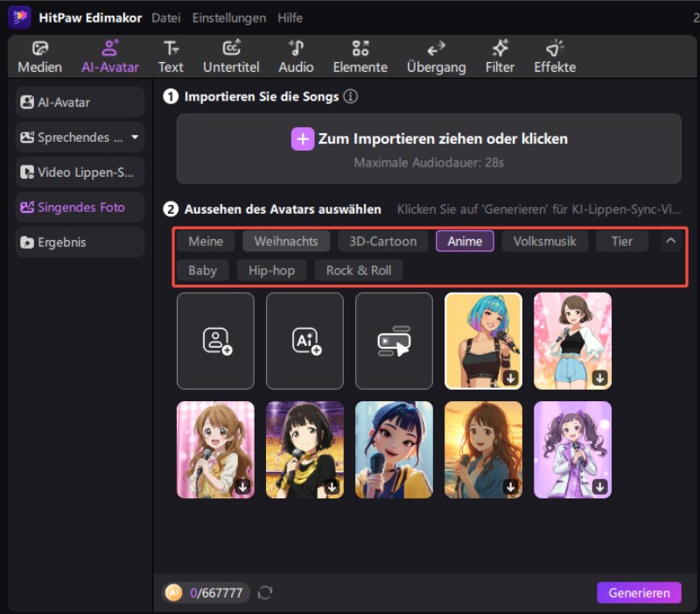Collapse the avatar category list chevron
This screenshot has width=700, height=614.
pos(670,241)
